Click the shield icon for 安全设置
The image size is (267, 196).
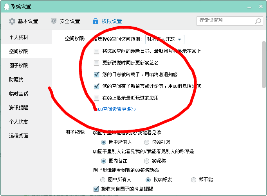click(54, 21)
